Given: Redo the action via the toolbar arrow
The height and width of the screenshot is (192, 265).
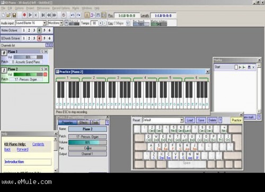Looking at the screenshot, I should pos(78,15).
